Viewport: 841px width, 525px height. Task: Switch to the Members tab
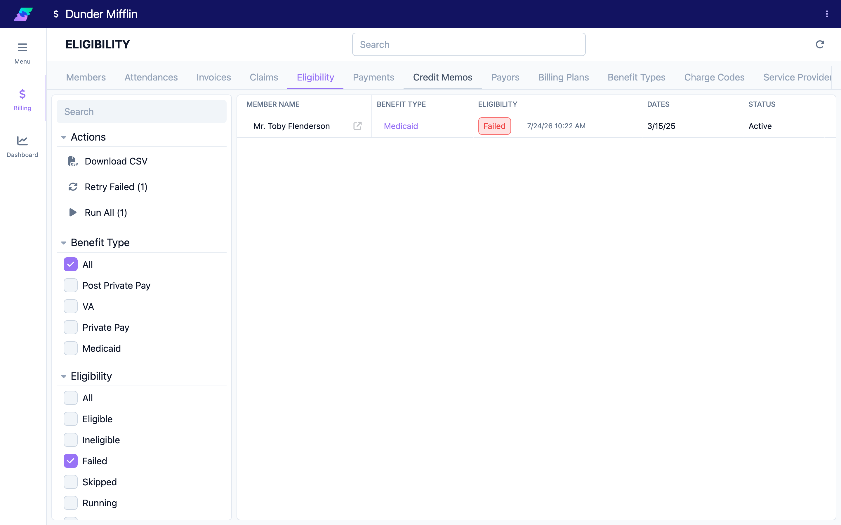86,77
